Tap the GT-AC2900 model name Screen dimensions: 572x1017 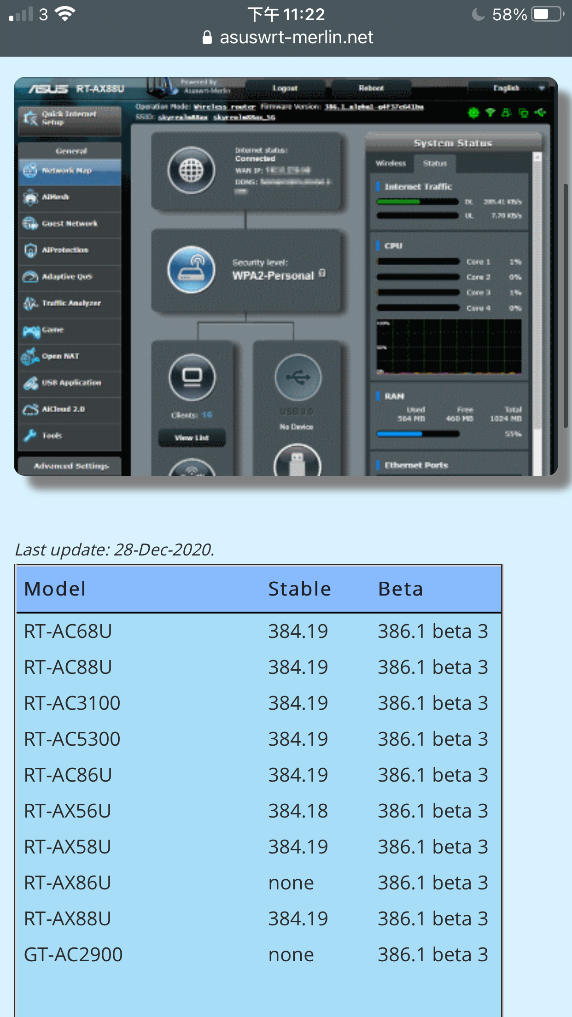tap(73, 955)
